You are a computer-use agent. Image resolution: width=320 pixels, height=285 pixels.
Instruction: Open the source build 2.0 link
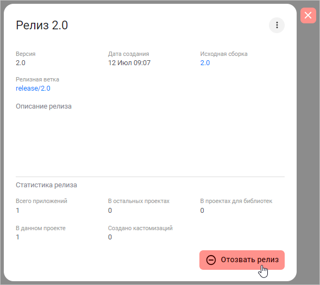click(205, 63)
